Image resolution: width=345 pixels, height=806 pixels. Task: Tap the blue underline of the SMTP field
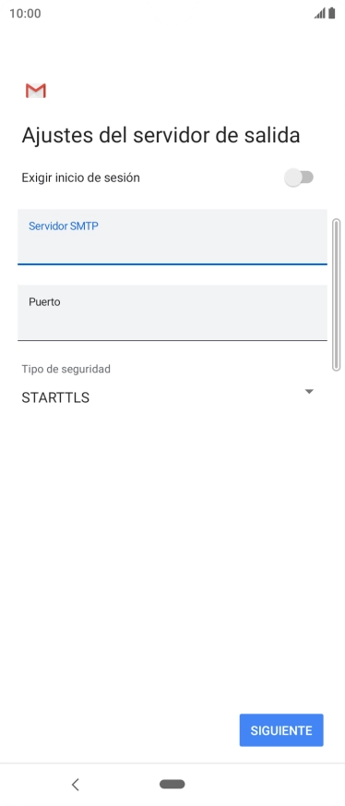point(172,264)
